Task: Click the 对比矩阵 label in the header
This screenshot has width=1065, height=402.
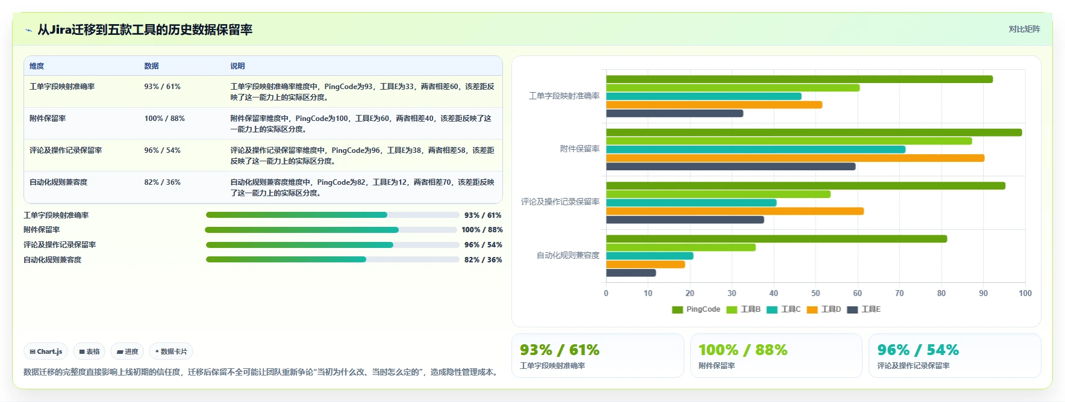Action: pyautogui.click(x=1024, y=29)
